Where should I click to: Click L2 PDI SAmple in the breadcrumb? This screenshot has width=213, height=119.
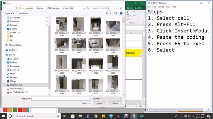click(53, 8)
